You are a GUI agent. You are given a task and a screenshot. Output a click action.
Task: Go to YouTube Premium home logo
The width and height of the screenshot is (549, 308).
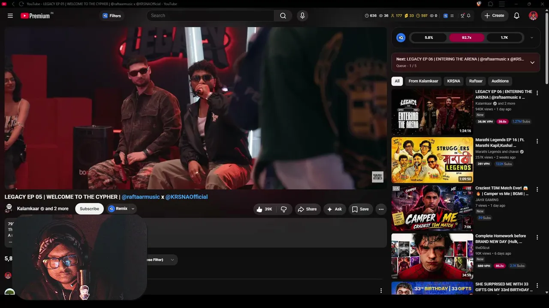tap(37, 16)
